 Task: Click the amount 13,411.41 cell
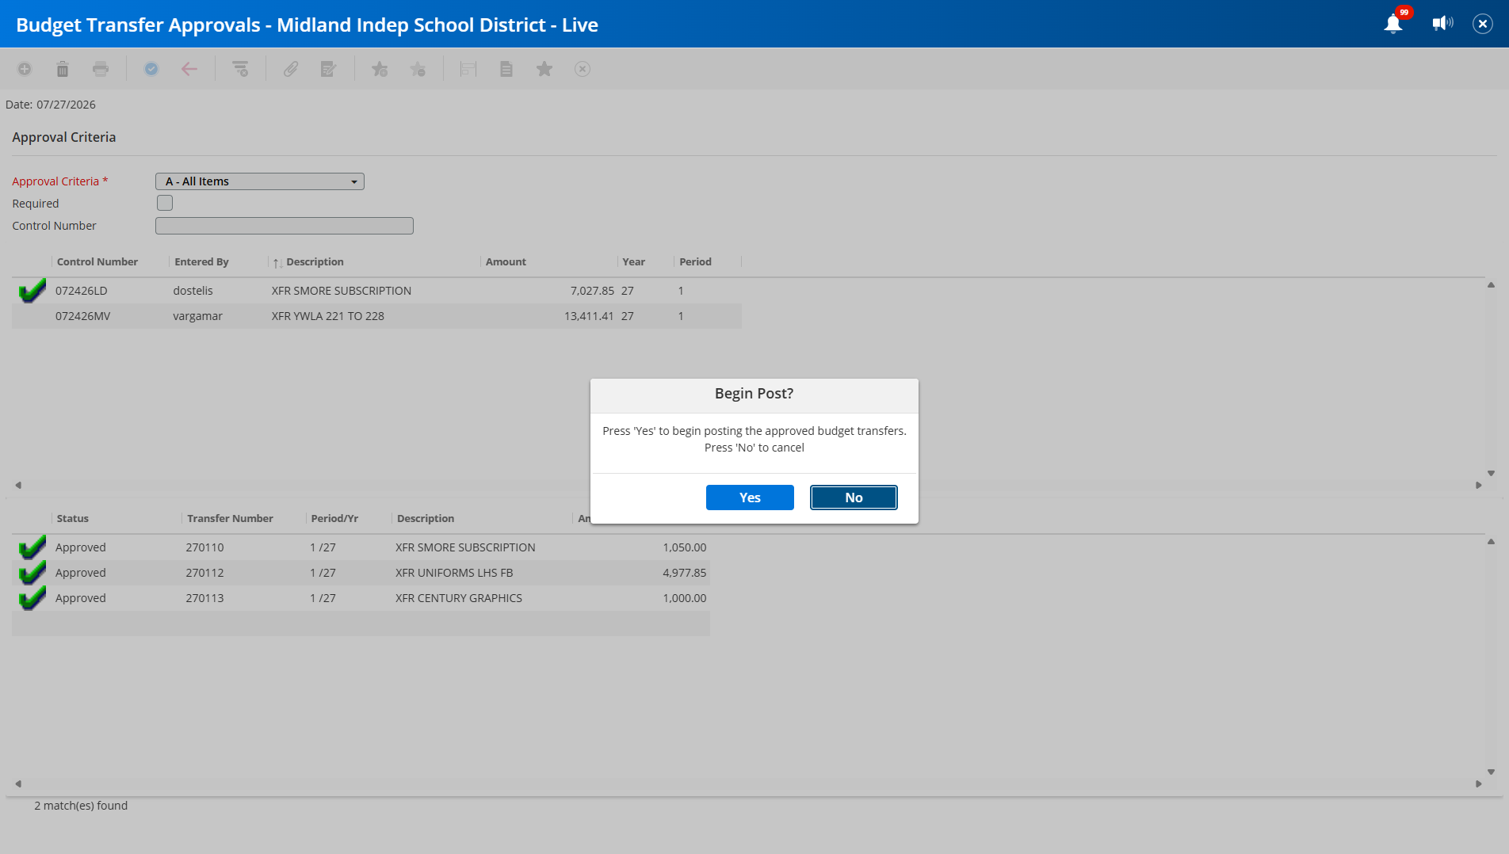[589, 316]
